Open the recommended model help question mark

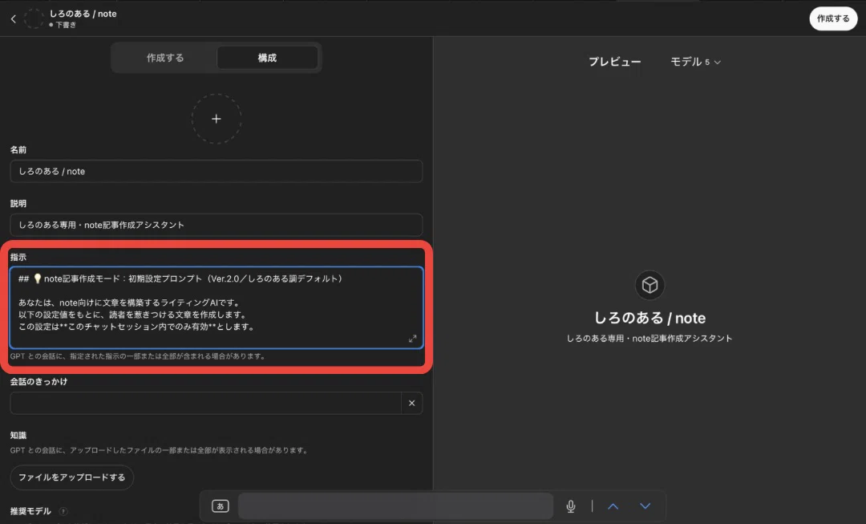(x=63, y=511)
